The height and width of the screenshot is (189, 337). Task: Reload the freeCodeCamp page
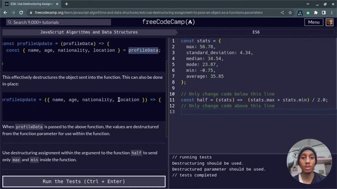coord(21,13)
